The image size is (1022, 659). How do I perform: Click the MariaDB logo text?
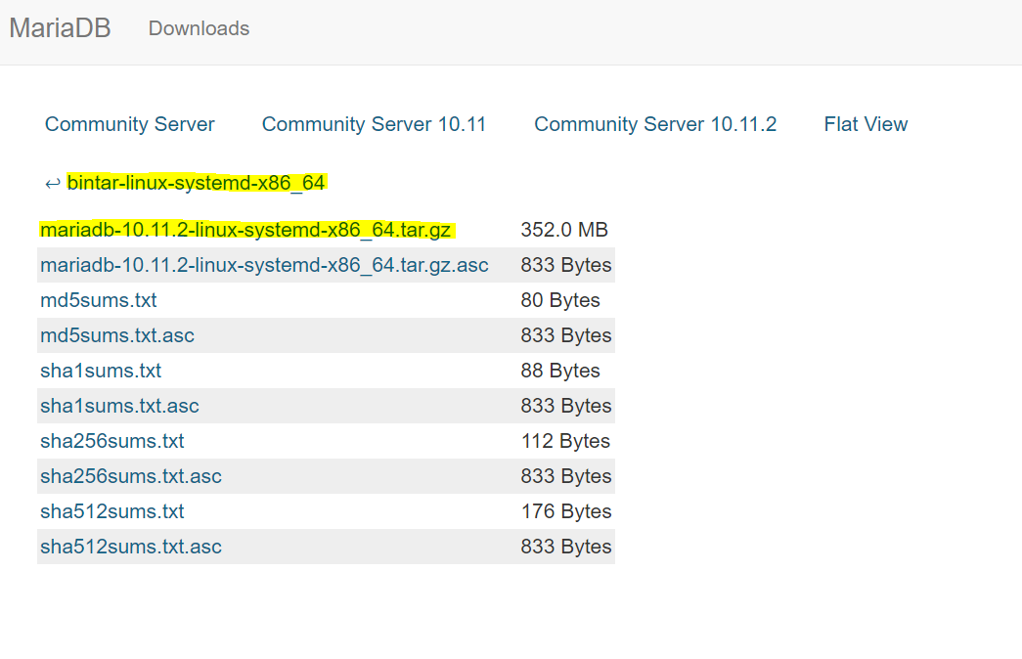coord(60,28)
